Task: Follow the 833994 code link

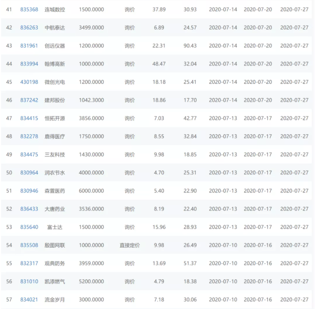Action: click(x=29, y=64)
